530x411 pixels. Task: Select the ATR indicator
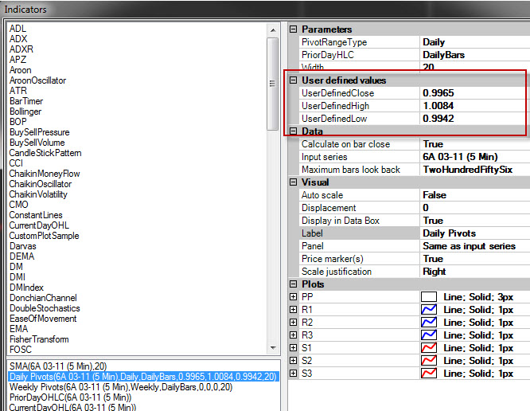click(x=18, y=91)
